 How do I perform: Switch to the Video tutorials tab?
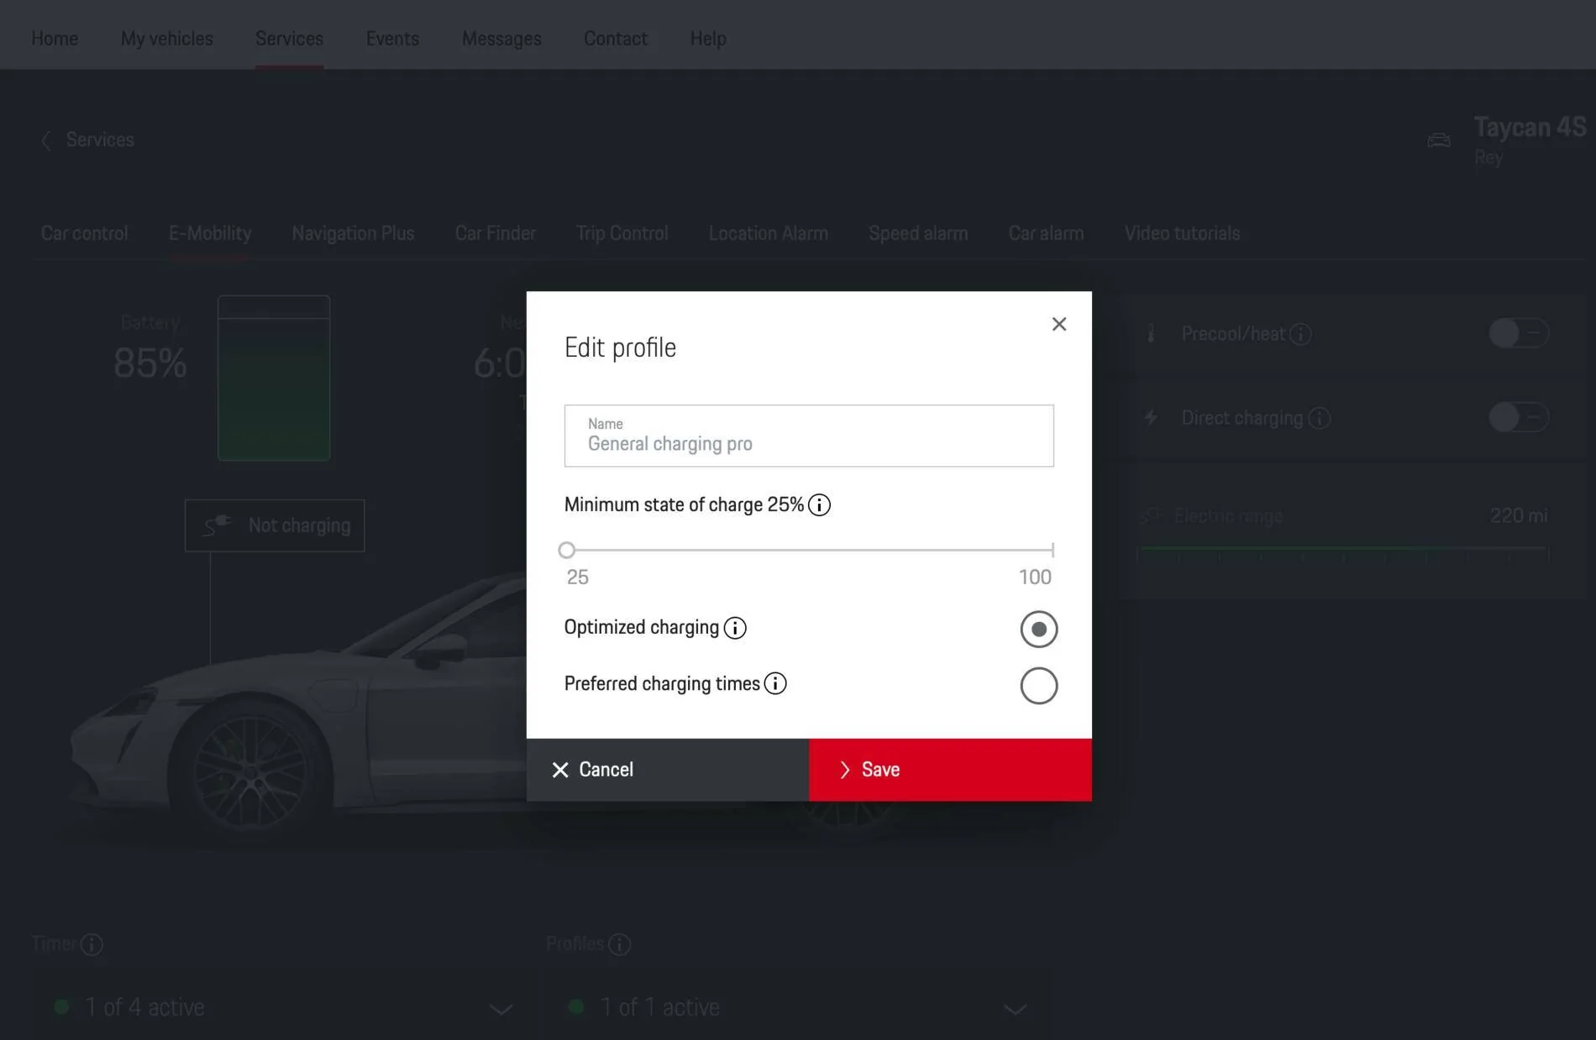point(1182,233)
